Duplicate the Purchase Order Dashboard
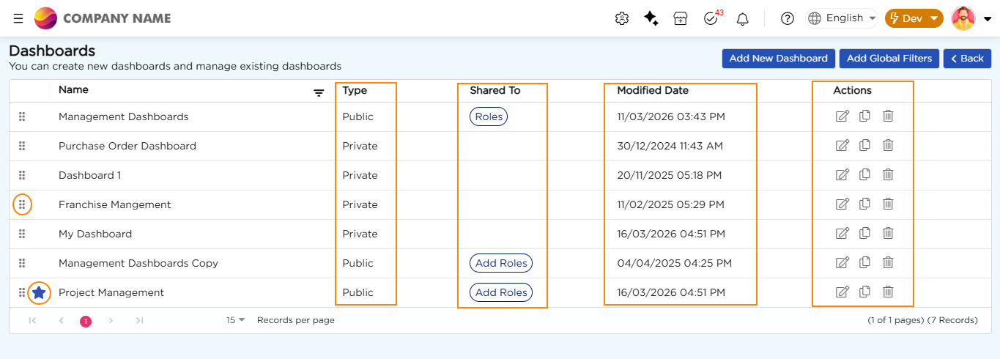This screenshot has height=359, width=1000. pos(864,145)
